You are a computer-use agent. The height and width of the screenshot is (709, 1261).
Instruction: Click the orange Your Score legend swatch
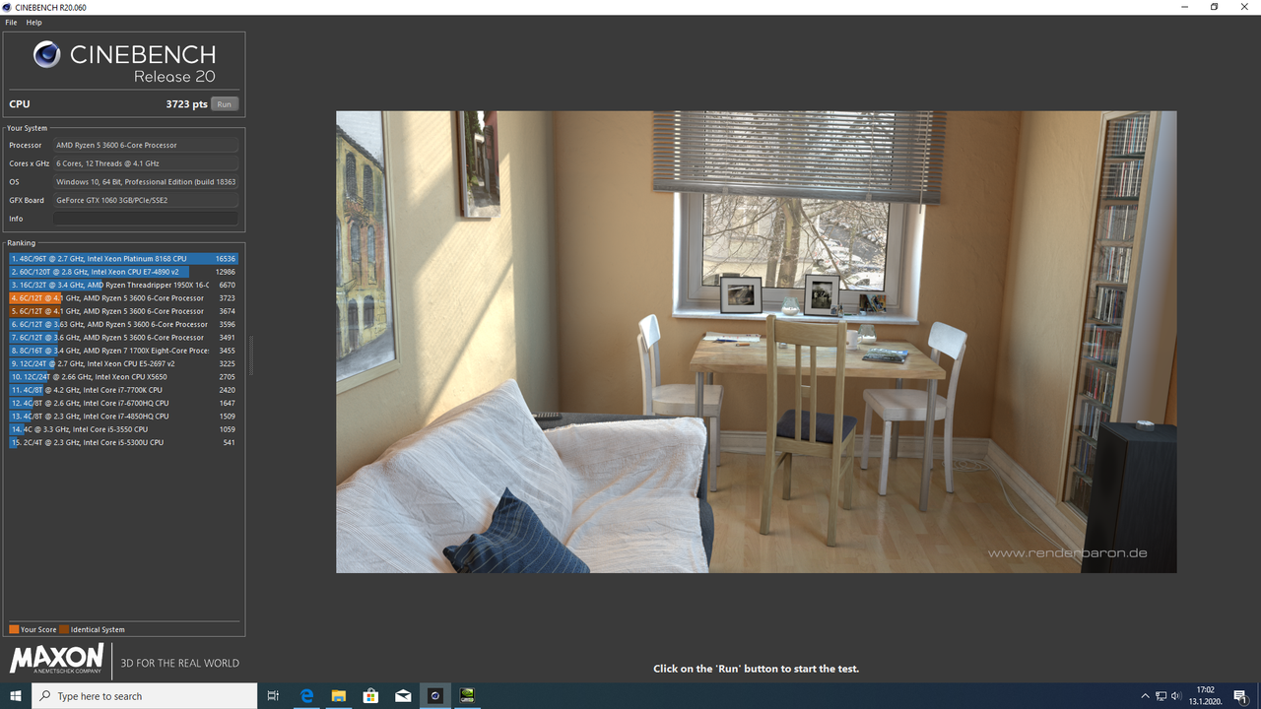(x=12, y=629)
